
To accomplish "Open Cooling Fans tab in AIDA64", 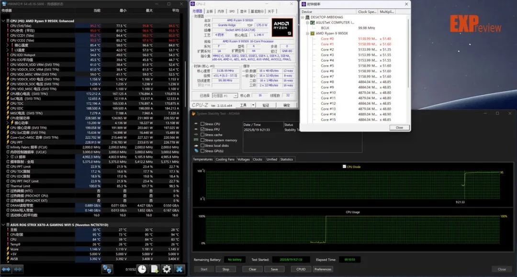I will pos(225,159).
